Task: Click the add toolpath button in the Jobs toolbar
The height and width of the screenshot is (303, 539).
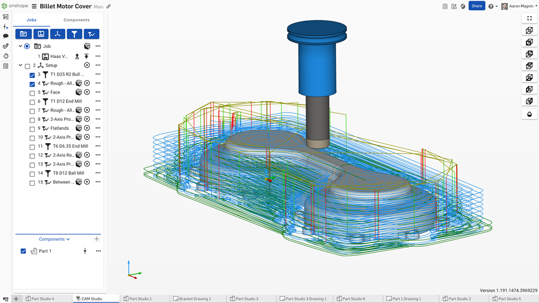Action: (92, 34)
